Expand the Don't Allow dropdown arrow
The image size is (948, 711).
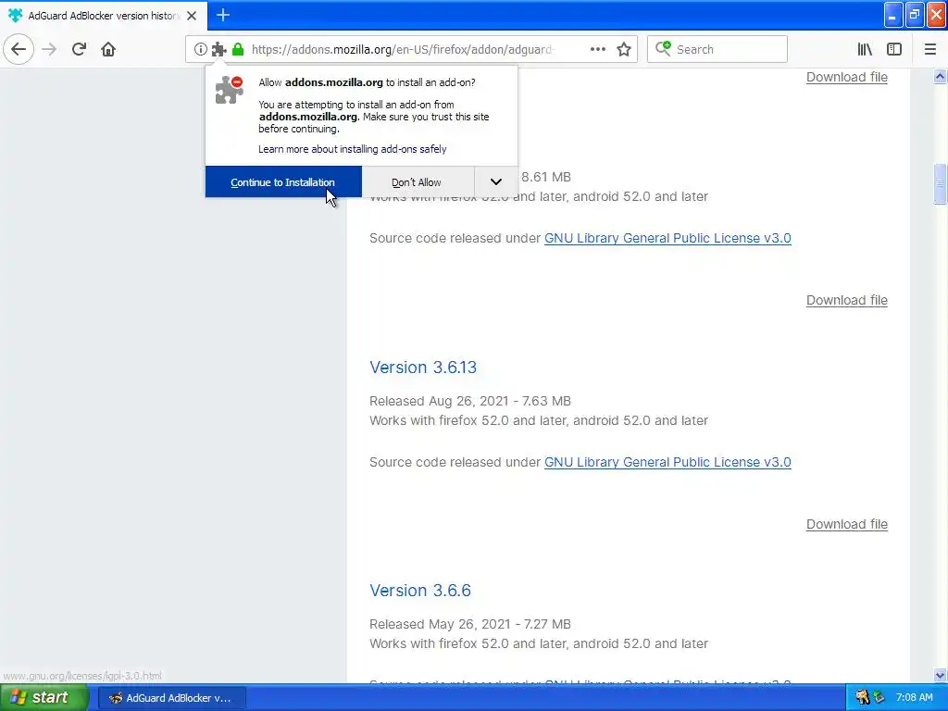496,182
